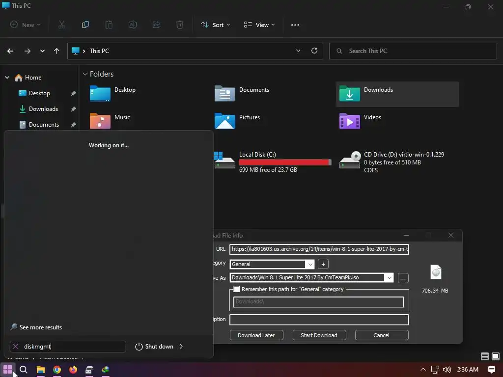Go up one level with up arrow
The width and height of the screenshot is (503, 377).
click(x=57, y=51)
